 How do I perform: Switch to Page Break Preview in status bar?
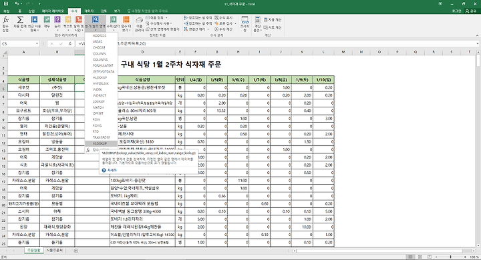point(430,257)
